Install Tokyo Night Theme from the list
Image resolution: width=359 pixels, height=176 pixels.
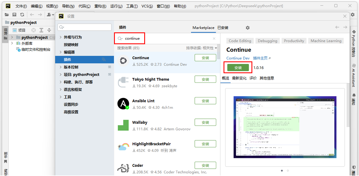pos(205,79)
